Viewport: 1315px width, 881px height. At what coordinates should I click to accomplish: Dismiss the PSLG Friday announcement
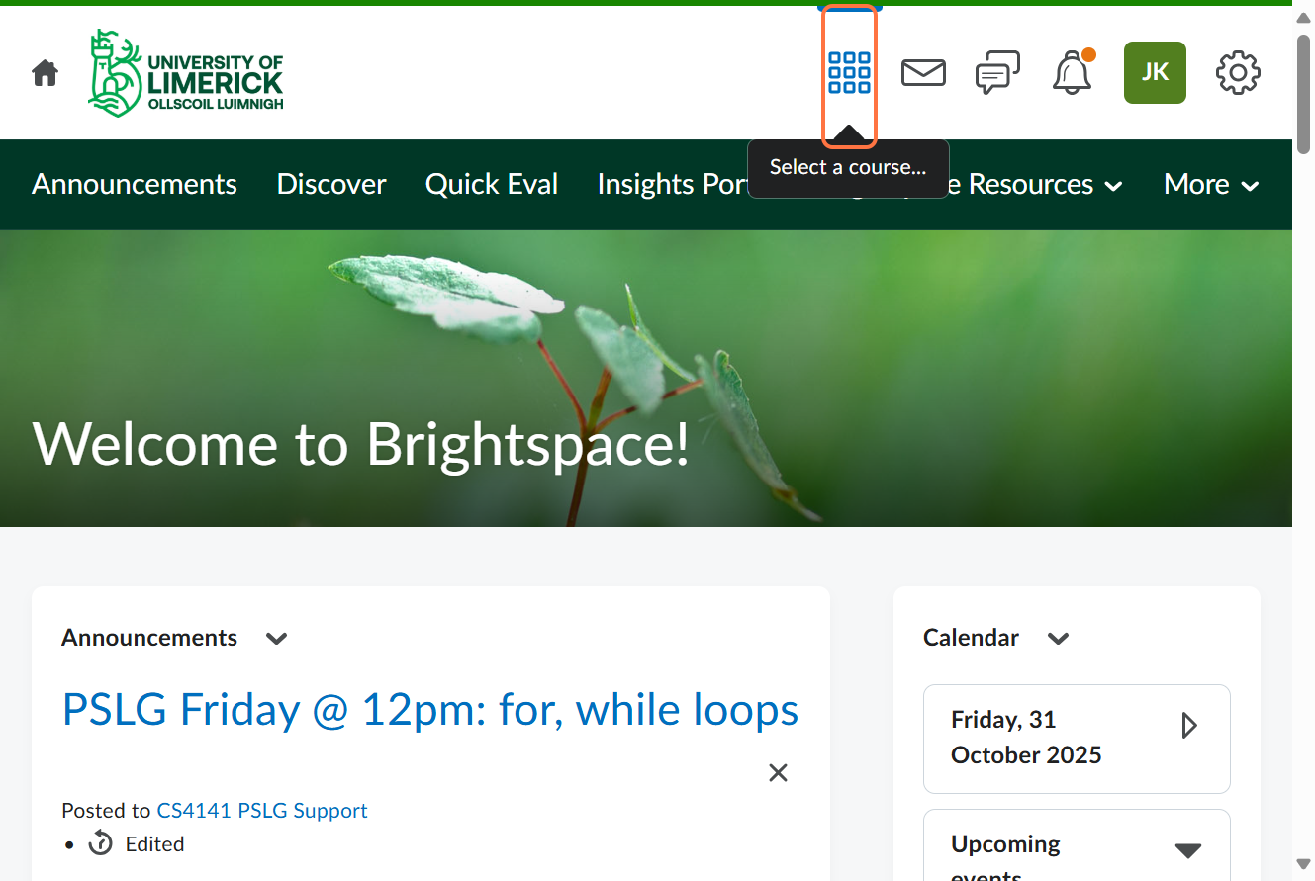coord(778,773)
